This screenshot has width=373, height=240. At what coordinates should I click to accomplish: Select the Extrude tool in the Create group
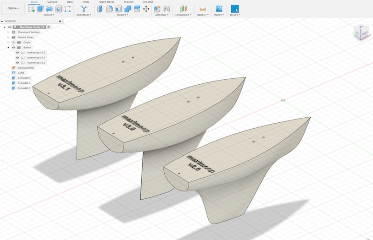40,9
